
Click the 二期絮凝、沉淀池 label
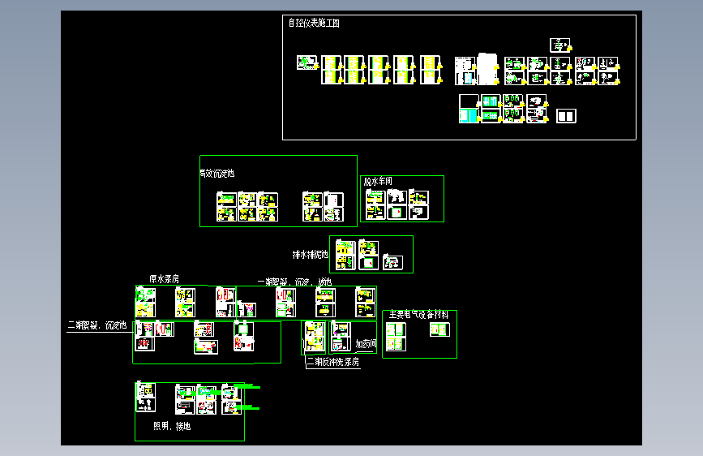pyautogui.click(x=96, y=325)
